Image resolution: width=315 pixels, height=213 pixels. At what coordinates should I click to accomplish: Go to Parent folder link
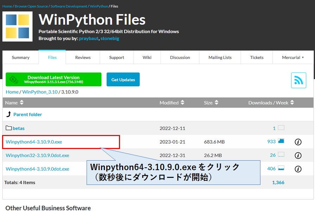(27, 114)
